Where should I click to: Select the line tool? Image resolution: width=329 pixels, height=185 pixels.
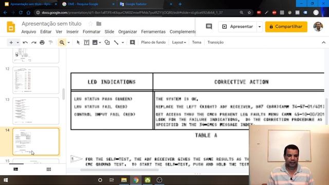click(x=116, y=43)
